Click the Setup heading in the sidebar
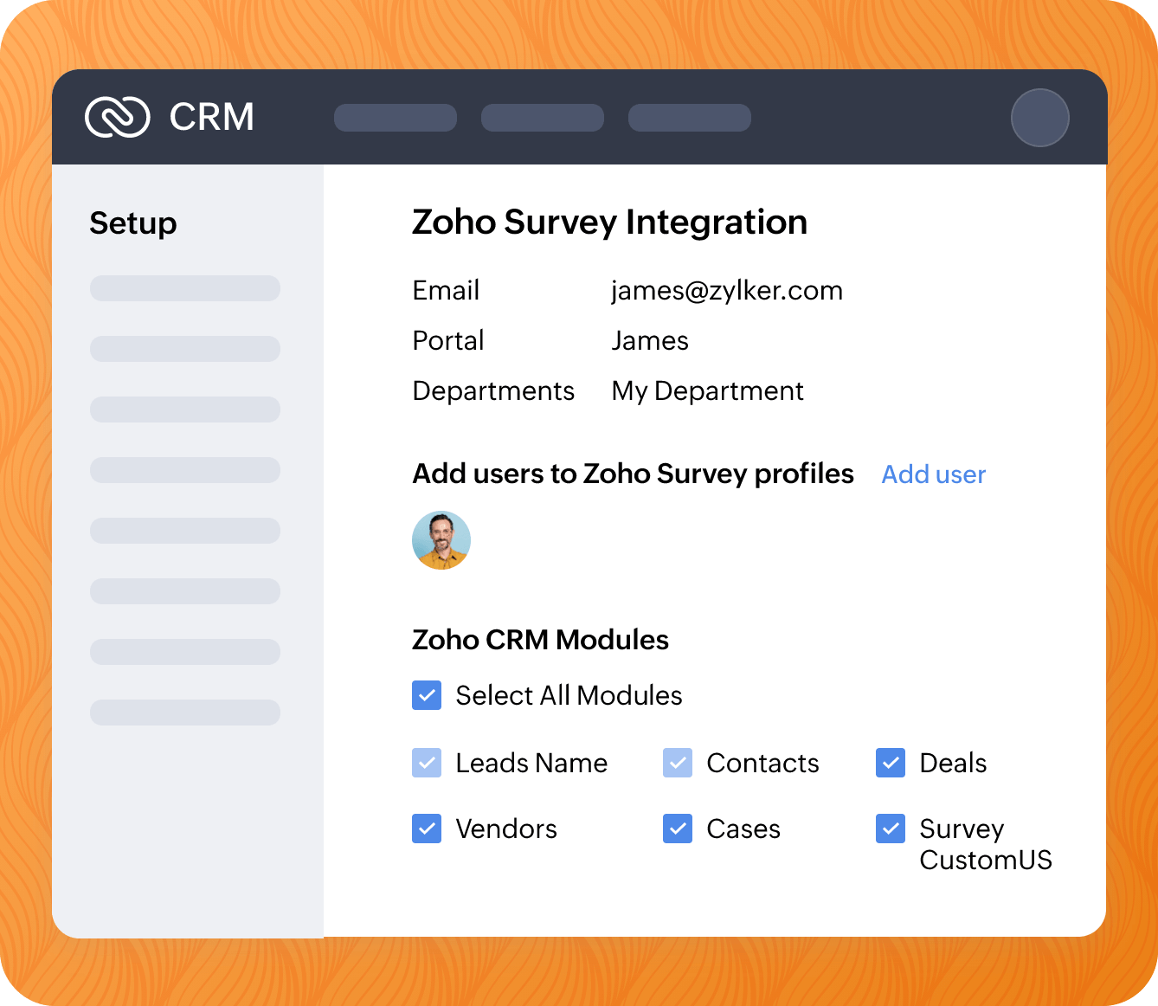The width and height of the screenshot is (1158, 1006). (x=133, y=223)
